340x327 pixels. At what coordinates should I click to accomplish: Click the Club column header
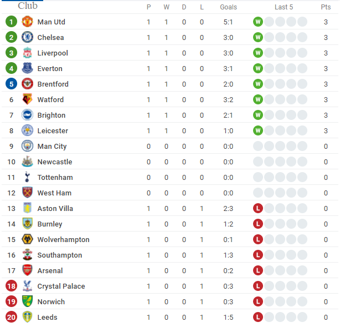tap(28, 6)
